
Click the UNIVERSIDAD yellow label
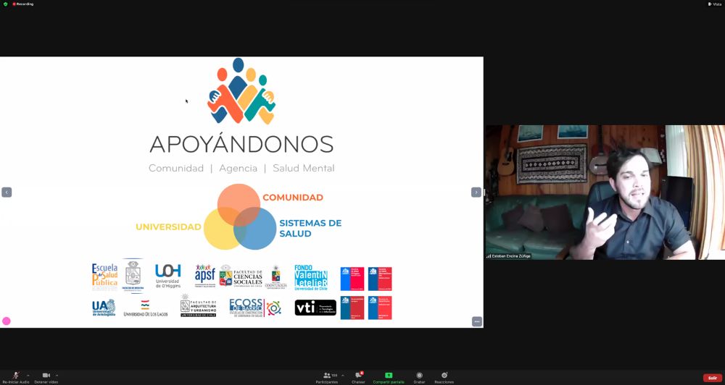168,227
